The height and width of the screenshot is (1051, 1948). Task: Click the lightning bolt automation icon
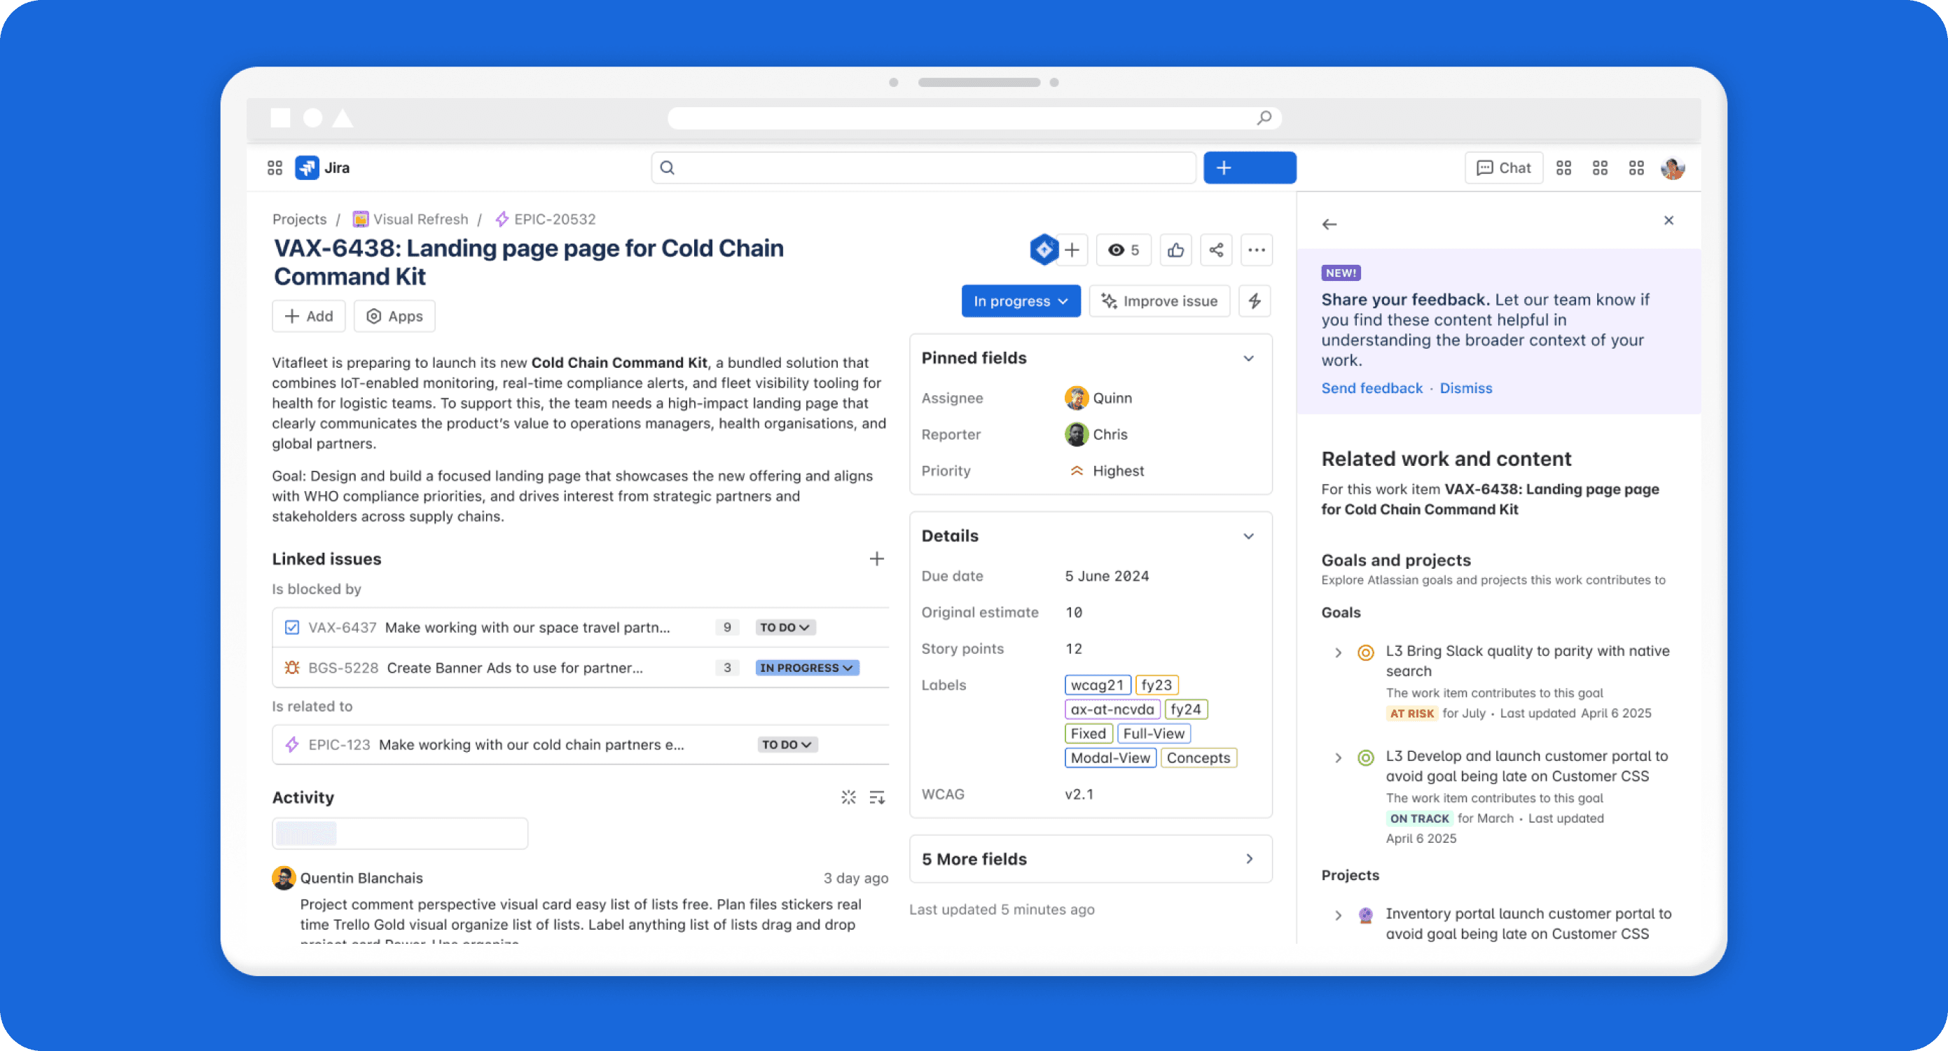1255,301
